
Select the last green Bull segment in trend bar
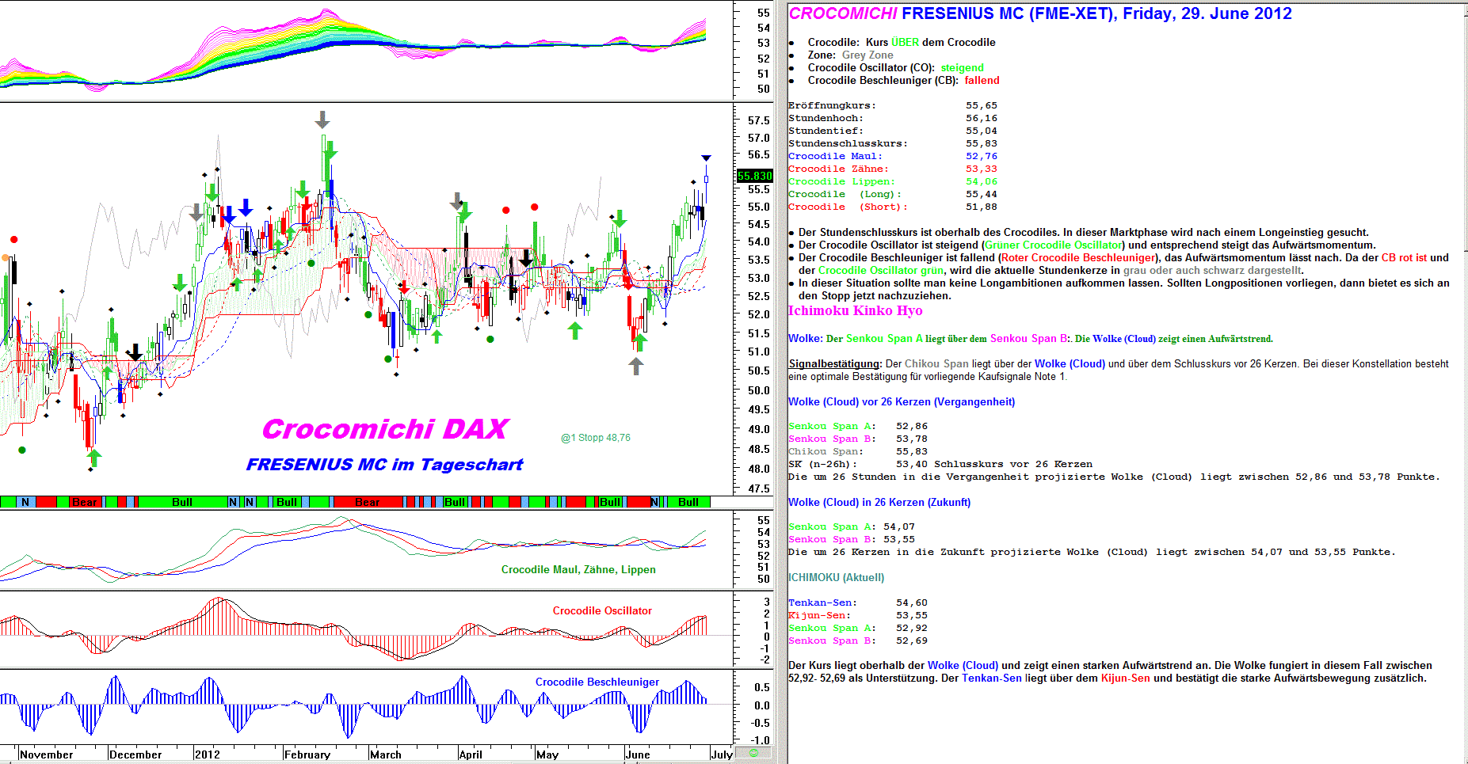point(688,502)
